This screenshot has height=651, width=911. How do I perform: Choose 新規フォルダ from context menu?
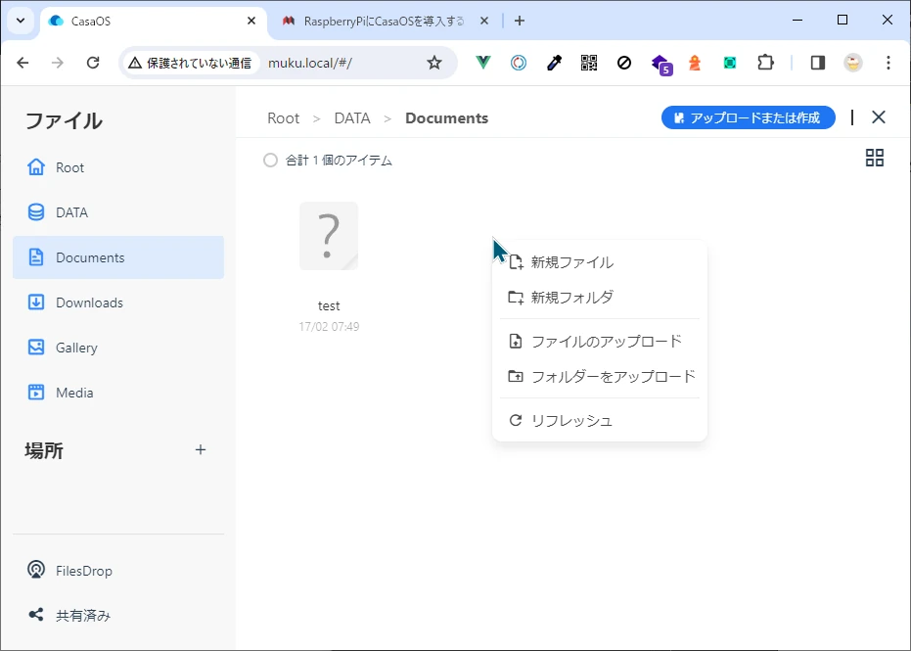coord(600,297)
